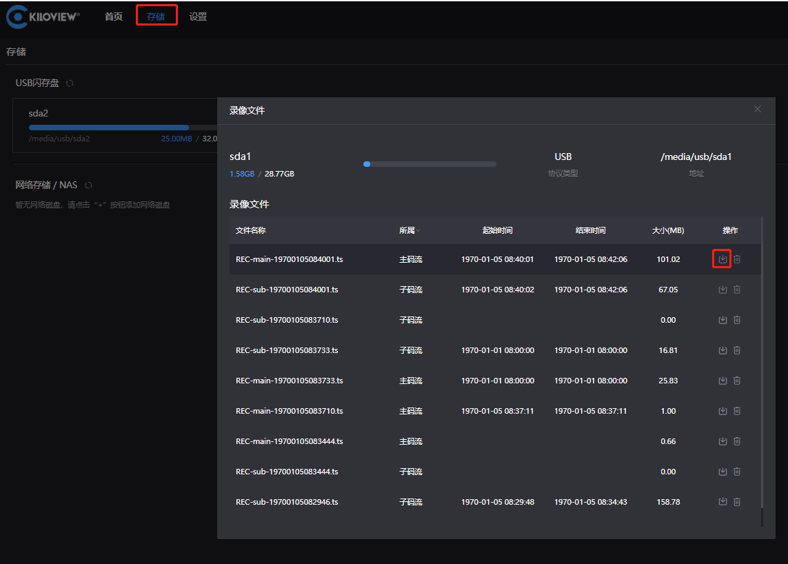Open the 设置 tab
Image resolution: width=788 pixels, height=564 pixels.
(x=198, y=17)
